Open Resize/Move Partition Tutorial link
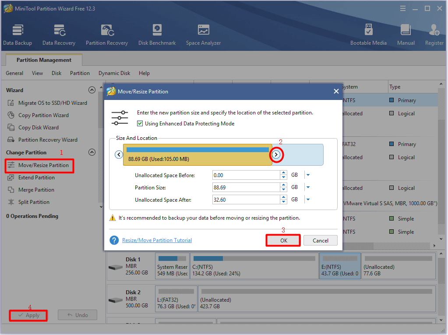Screen dimensions: 448x335 click(157, 240)
